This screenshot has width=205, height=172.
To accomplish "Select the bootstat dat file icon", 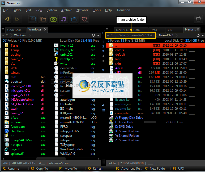I will (7, 82).
